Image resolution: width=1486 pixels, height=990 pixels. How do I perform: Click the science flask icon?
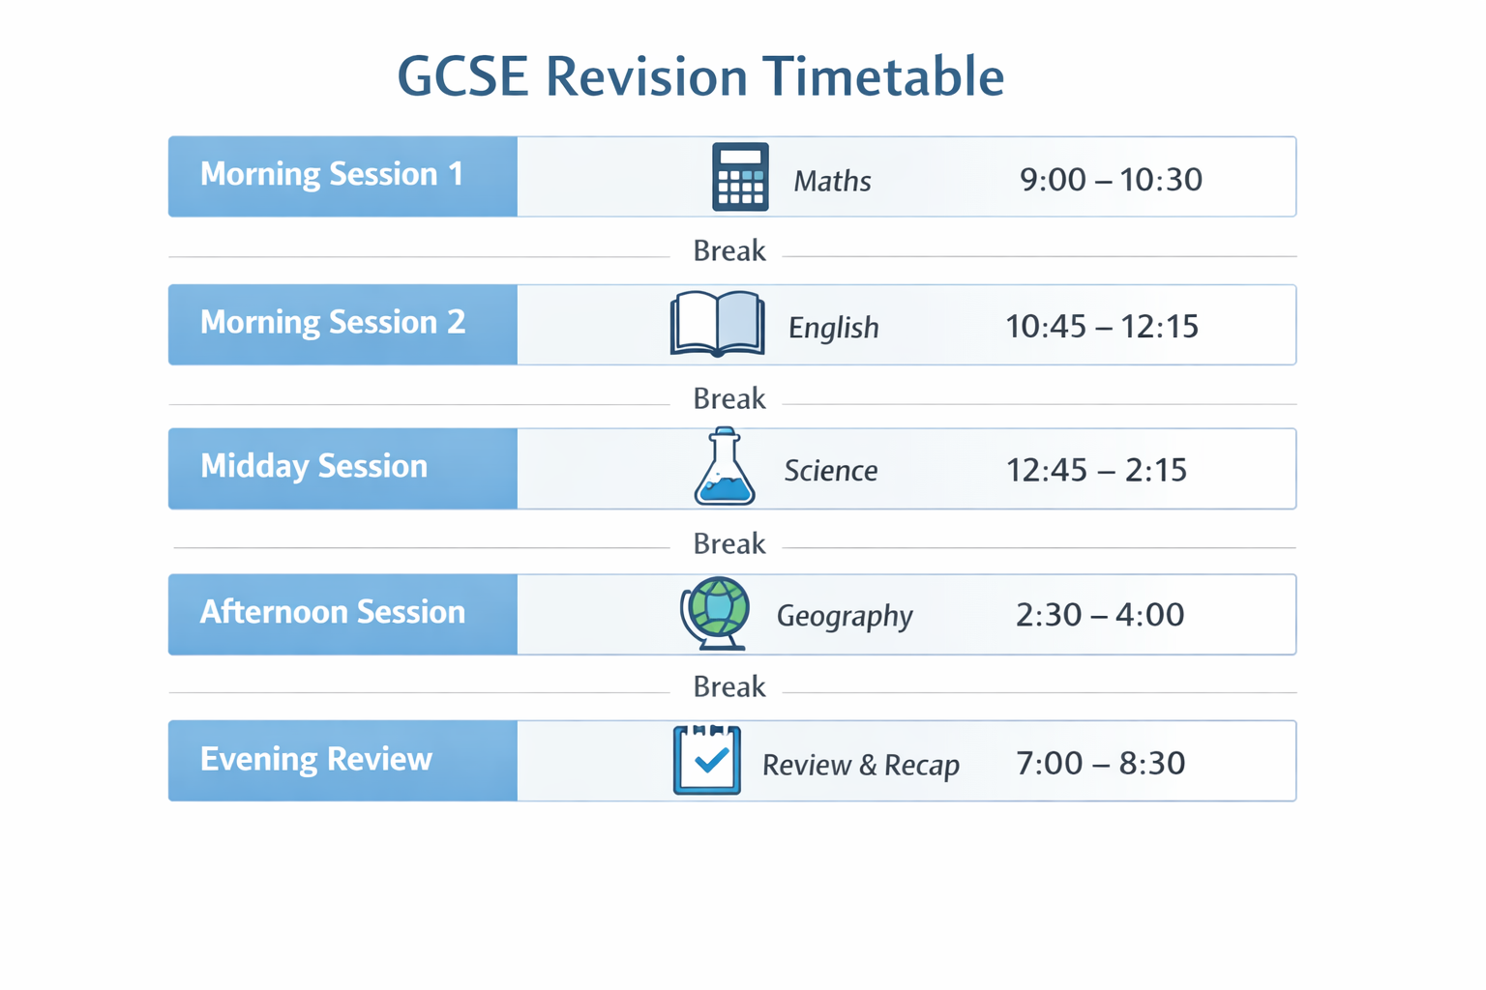pos(724,467)
